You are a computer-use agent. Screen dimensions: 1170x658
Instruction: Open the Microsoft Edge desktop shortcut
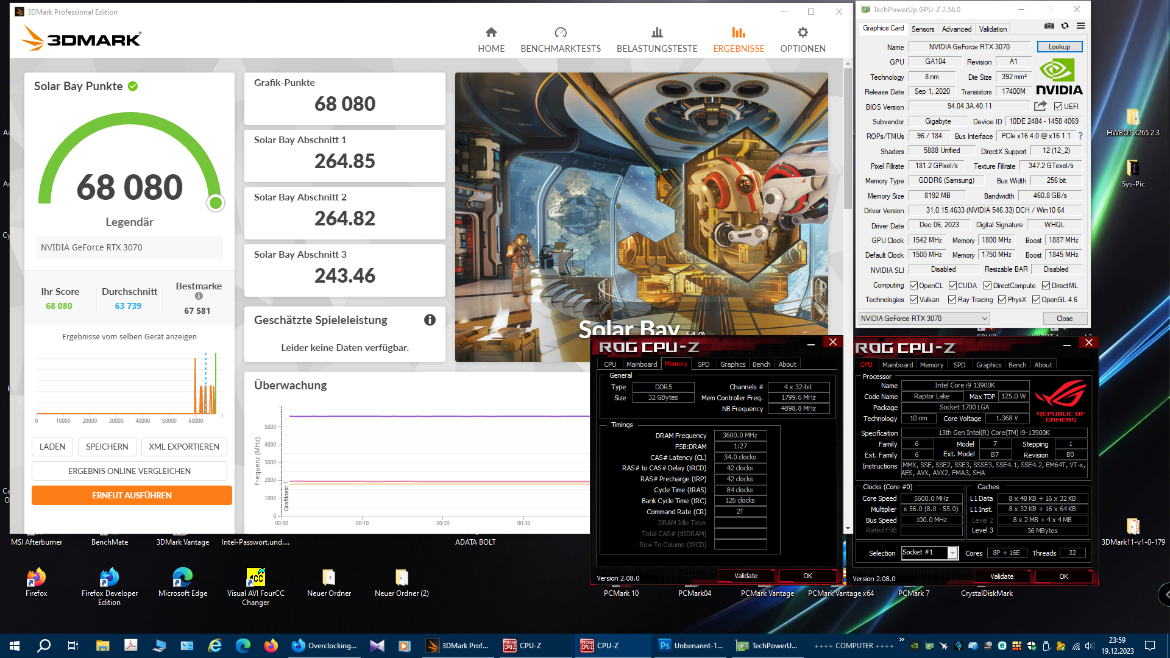pyautogui.click(x=182, y=582)
